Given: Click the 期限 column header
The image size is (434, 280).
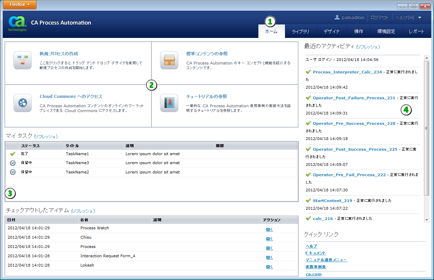Looking at the screenshot, I should (255, 146).
